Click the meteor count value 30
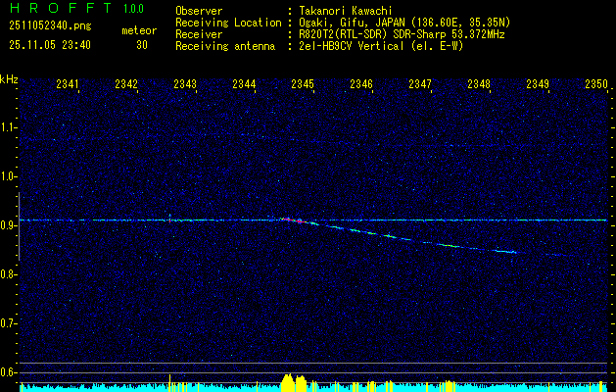616x392 pixels. (142, 44)
